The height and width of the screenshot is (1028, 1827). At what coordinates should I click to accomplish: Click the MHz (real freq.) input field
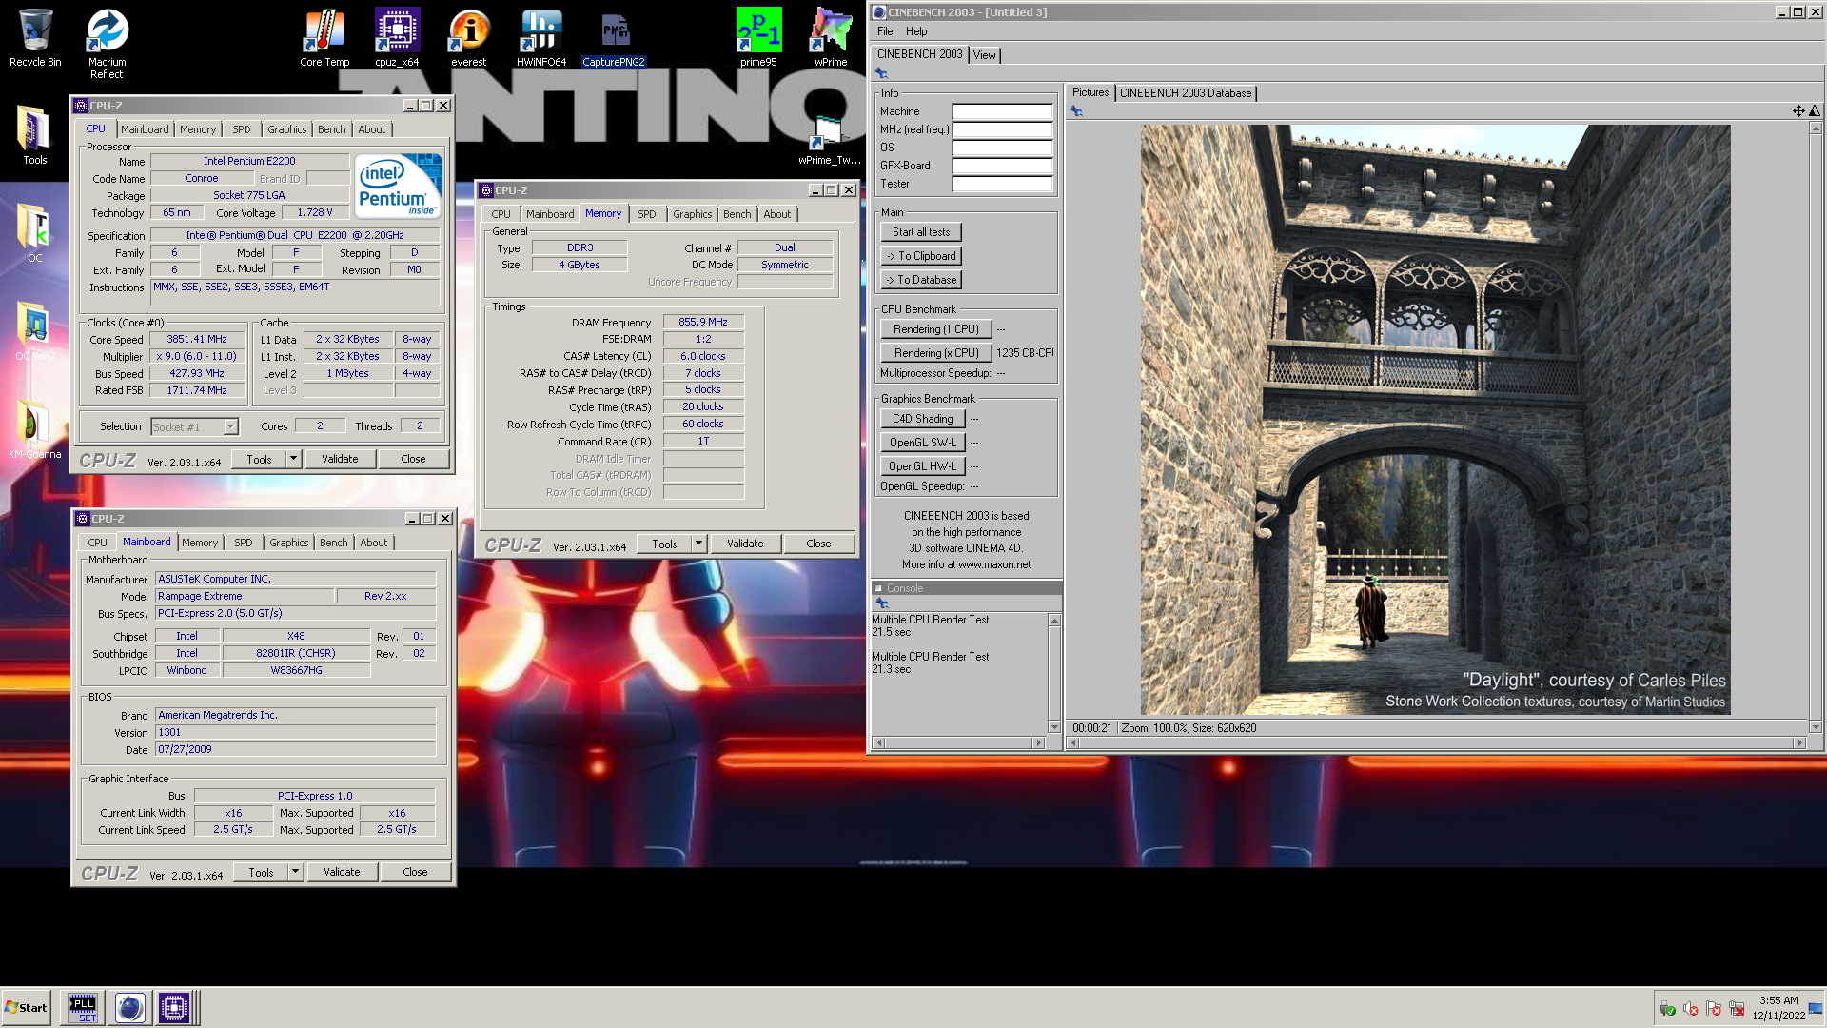tap(1002, 129)
